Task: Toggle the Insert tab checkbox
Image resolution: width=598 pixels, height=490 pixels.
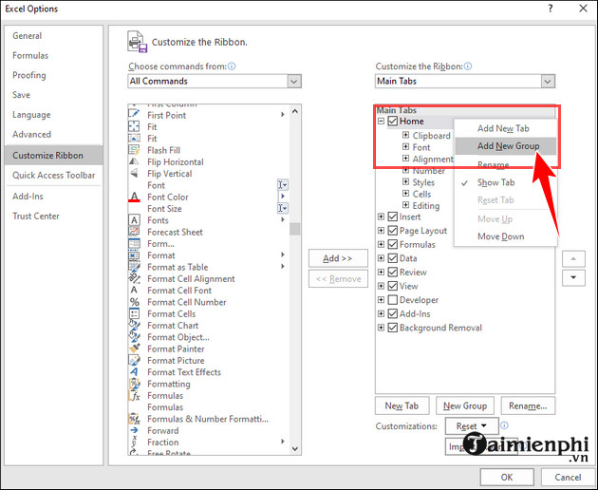Action: click(x=392, y=217)
